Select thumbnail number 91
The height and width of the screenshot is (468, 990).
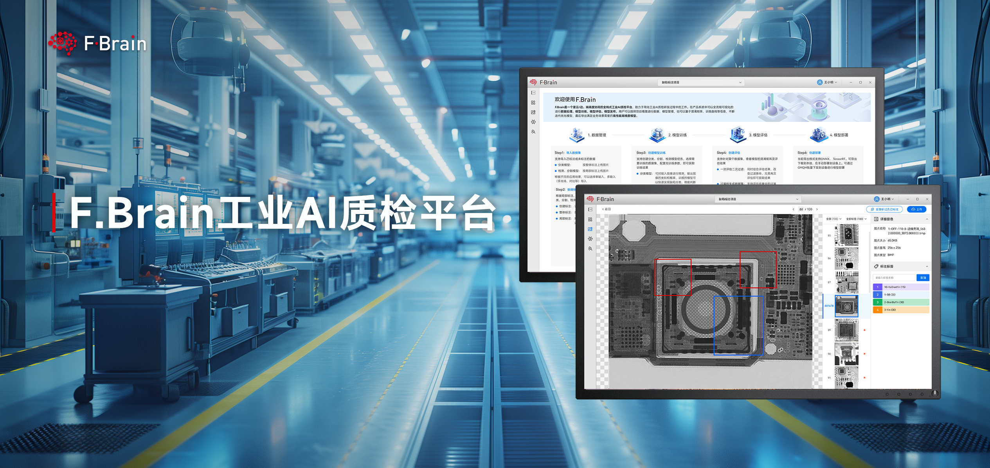tap(846, 377)
